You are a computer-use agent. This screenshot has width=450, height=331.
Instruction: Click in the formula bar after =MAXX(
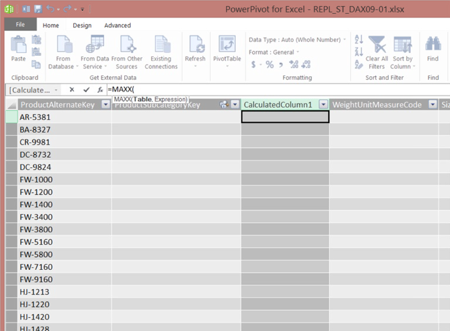pyautogui.click(x=134, y=89)
